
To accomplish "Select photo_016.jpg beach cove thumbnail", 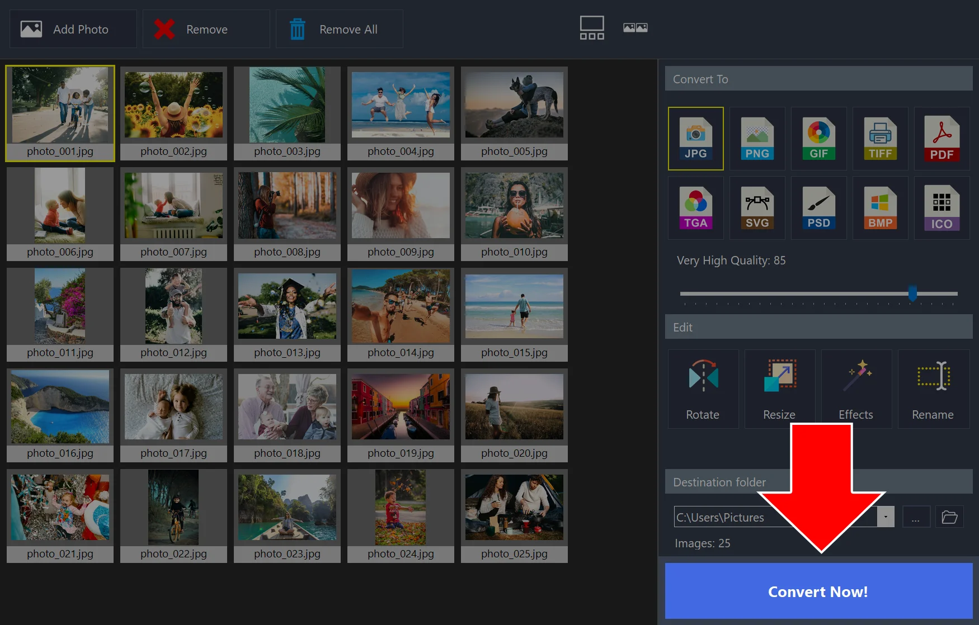I will pos(60,415).
